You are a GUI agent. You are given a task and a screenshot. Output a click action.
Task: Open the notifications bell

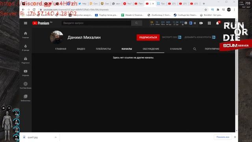(x=217, y=23)
